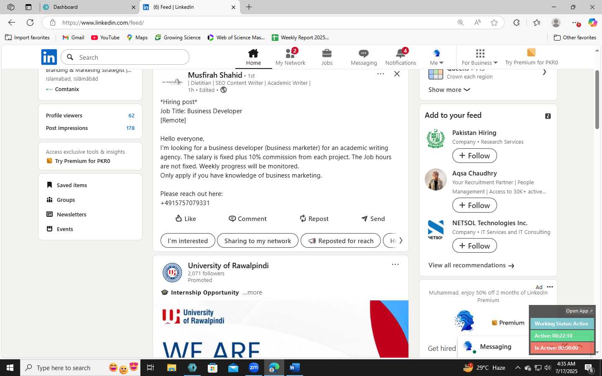Open YouTube bookmark
602x376 pixels.
pyautogui.click(x=105, y=38)
